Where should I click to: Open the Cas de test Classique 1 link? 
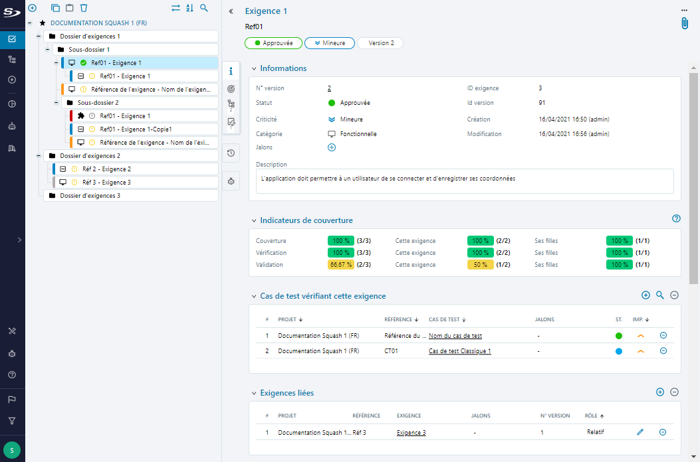pyautogui.click(x=459, y=351)
